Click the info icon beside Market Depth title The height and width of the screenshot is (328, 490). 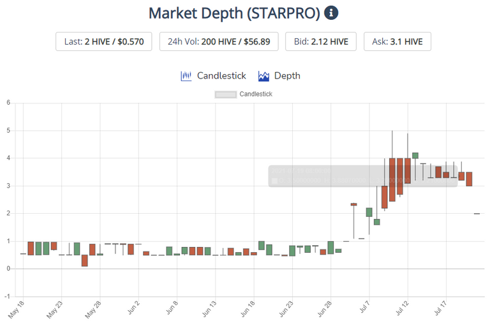331,13
